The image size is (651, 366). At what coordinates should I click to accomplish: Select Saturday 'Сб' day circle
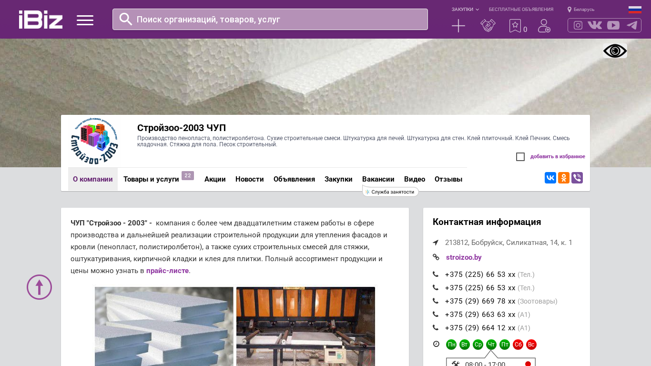pos(518,345)
